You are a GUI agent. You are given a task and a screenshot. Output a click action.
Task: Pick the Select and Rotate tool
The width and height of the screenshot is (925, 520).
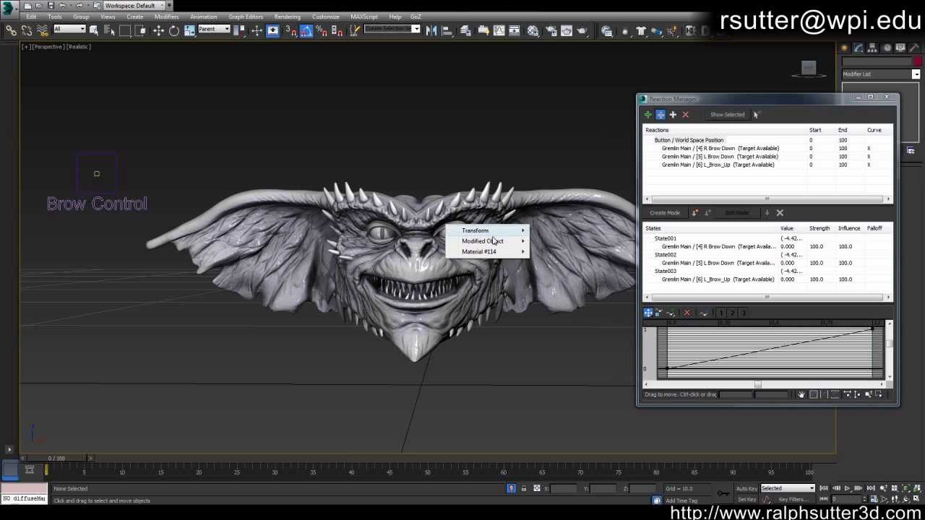[174, 30]
